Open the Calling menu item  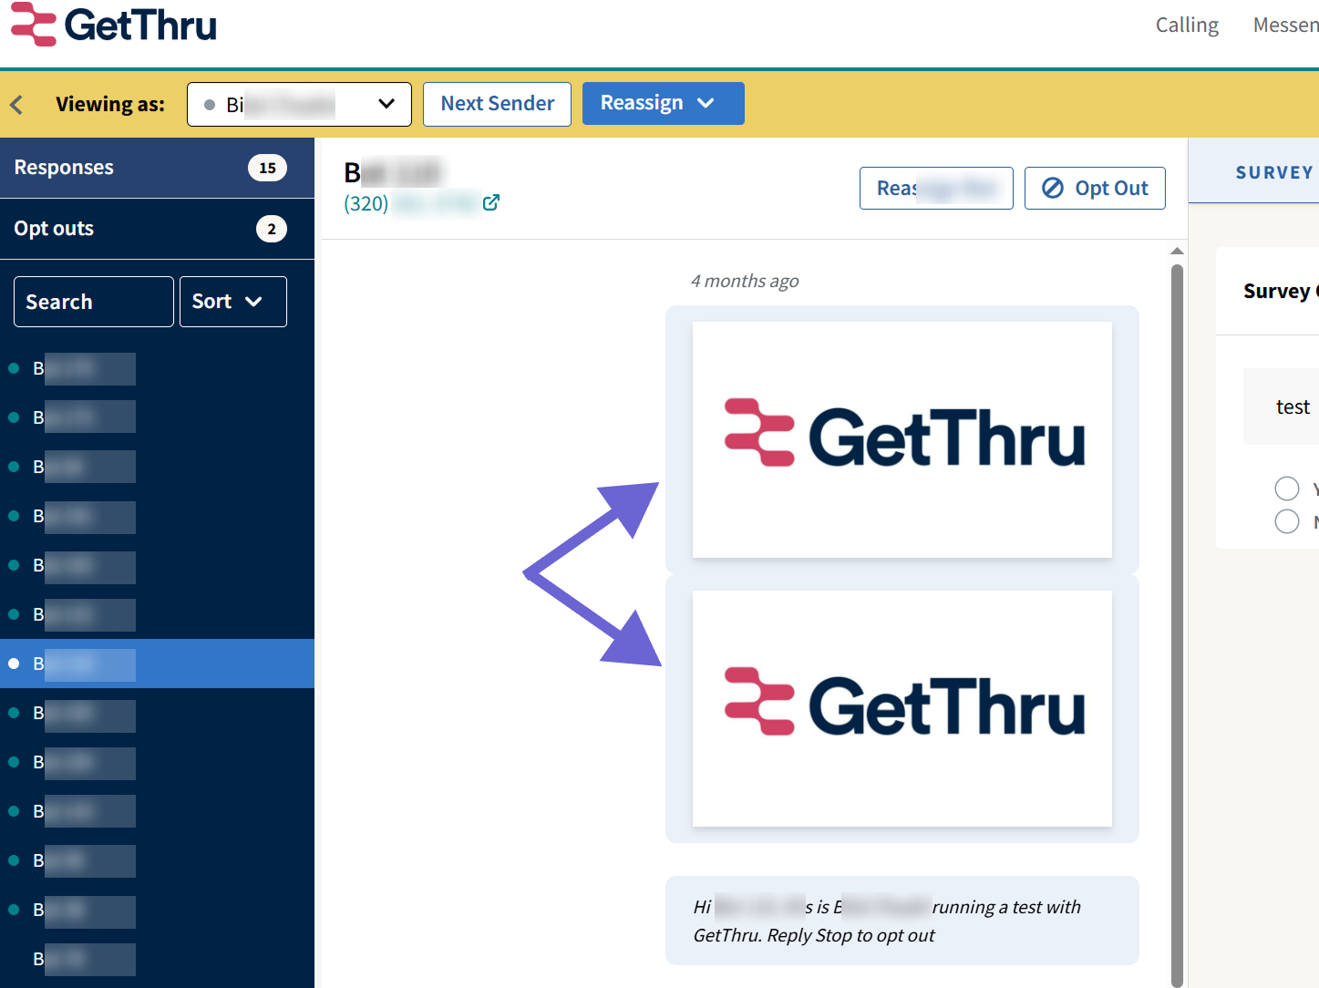coord(1187,25)
